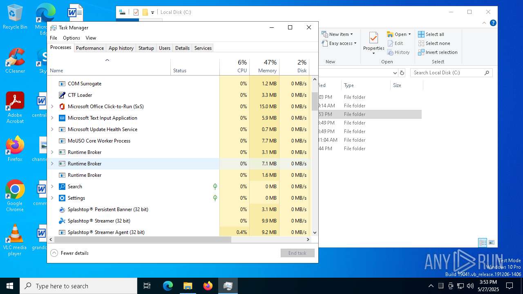Image resolution: width=523 pixels, height=294 pixels.
Task: Open Task View from the taskbar
Action: (x=147, y=286)
